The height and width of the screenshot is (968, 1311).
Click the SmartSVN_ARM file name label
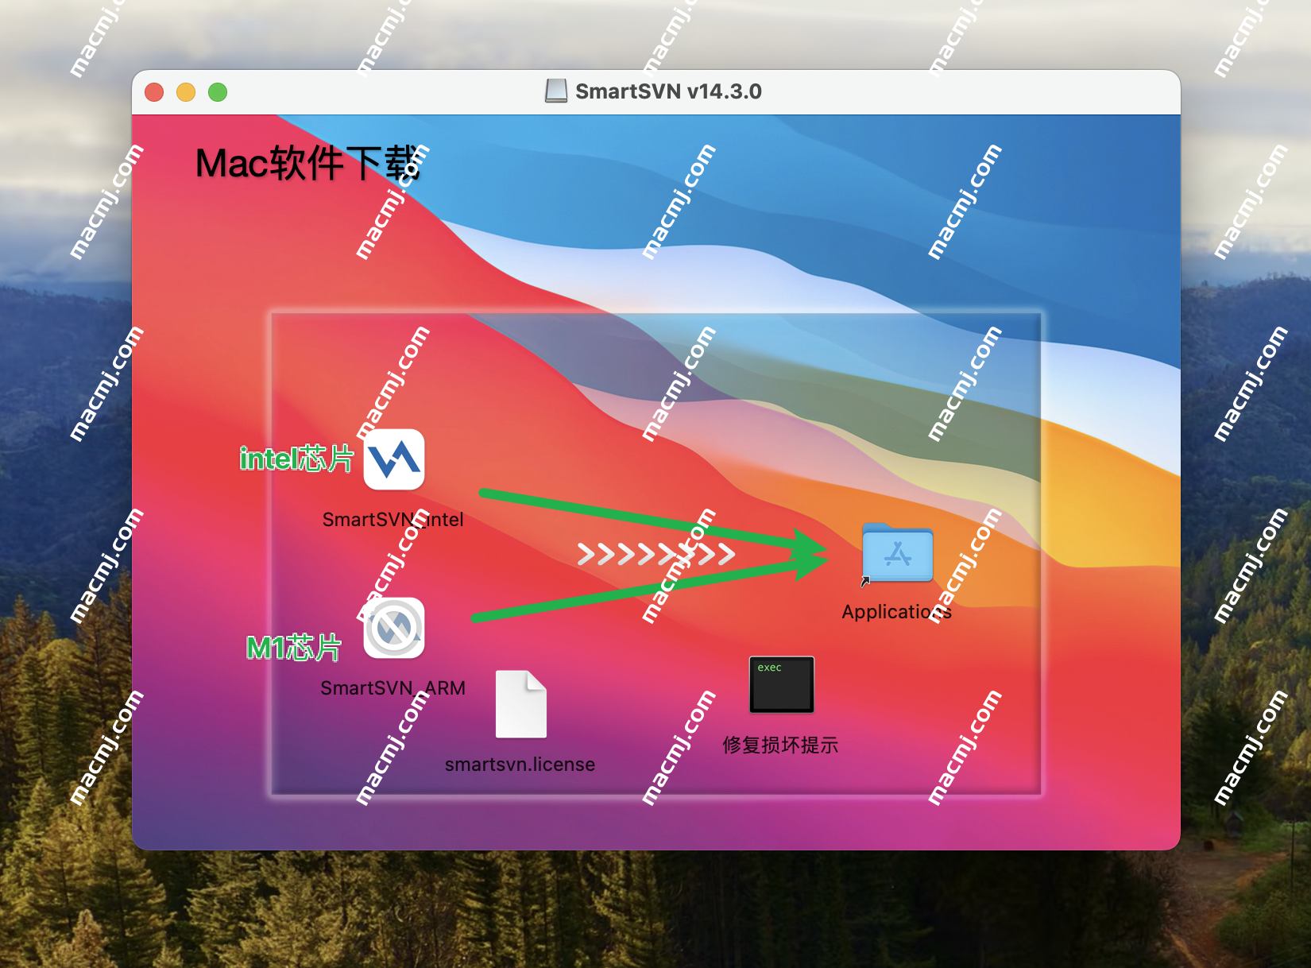pyautogui.click(x=393, y=688)
